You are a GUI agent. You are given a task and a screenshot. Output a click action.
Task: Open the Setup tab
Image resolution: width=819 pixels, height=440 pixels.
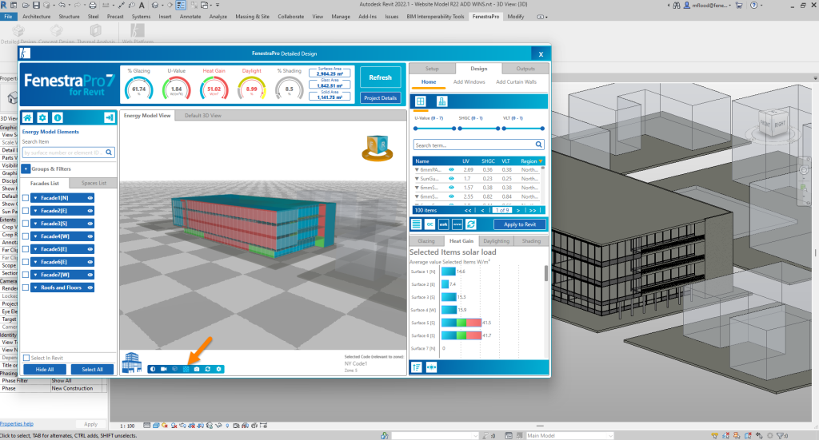(x=432, y=69)
